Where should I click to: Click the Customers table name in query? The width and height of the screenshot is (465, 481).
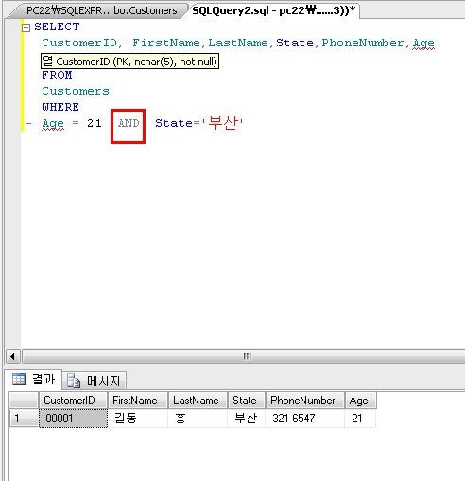pos(76,91)
